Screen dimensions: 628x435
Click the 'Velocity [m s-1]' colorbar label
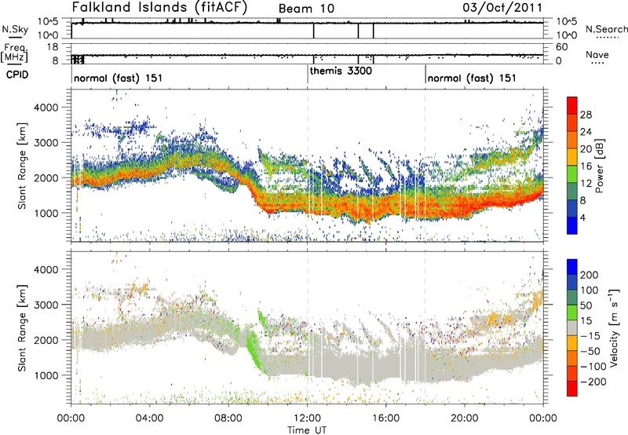coord(615,327)
